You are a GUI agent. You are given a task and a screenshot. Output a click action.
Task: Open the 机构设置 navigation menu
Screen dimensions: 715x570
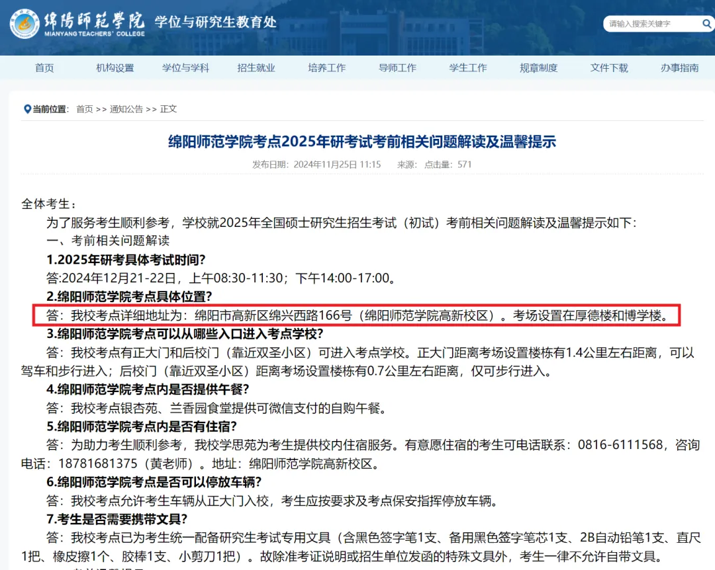tap(115, 68)
